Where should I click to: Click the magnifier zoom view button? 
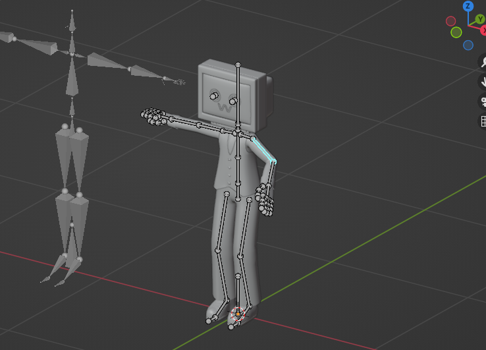(x=483, y=62)
